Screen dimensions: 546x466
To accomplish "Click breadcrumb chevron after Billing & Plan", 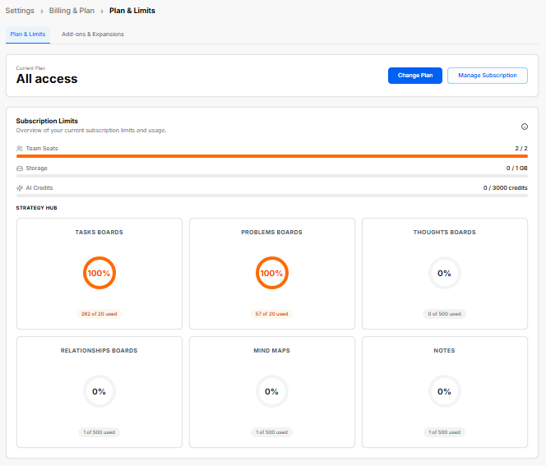I will click(102, 12).
